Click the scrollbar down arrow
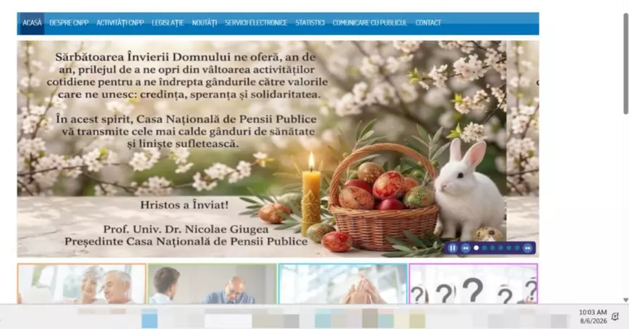 625,300
